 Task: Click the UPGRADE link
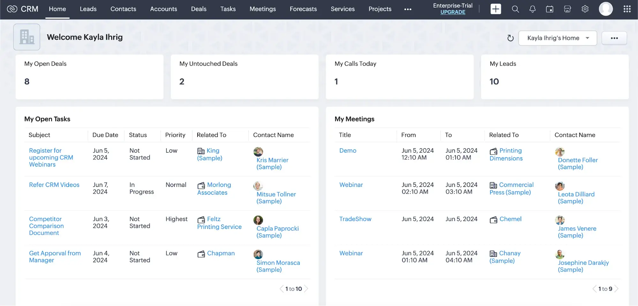[x=453, y=12]
